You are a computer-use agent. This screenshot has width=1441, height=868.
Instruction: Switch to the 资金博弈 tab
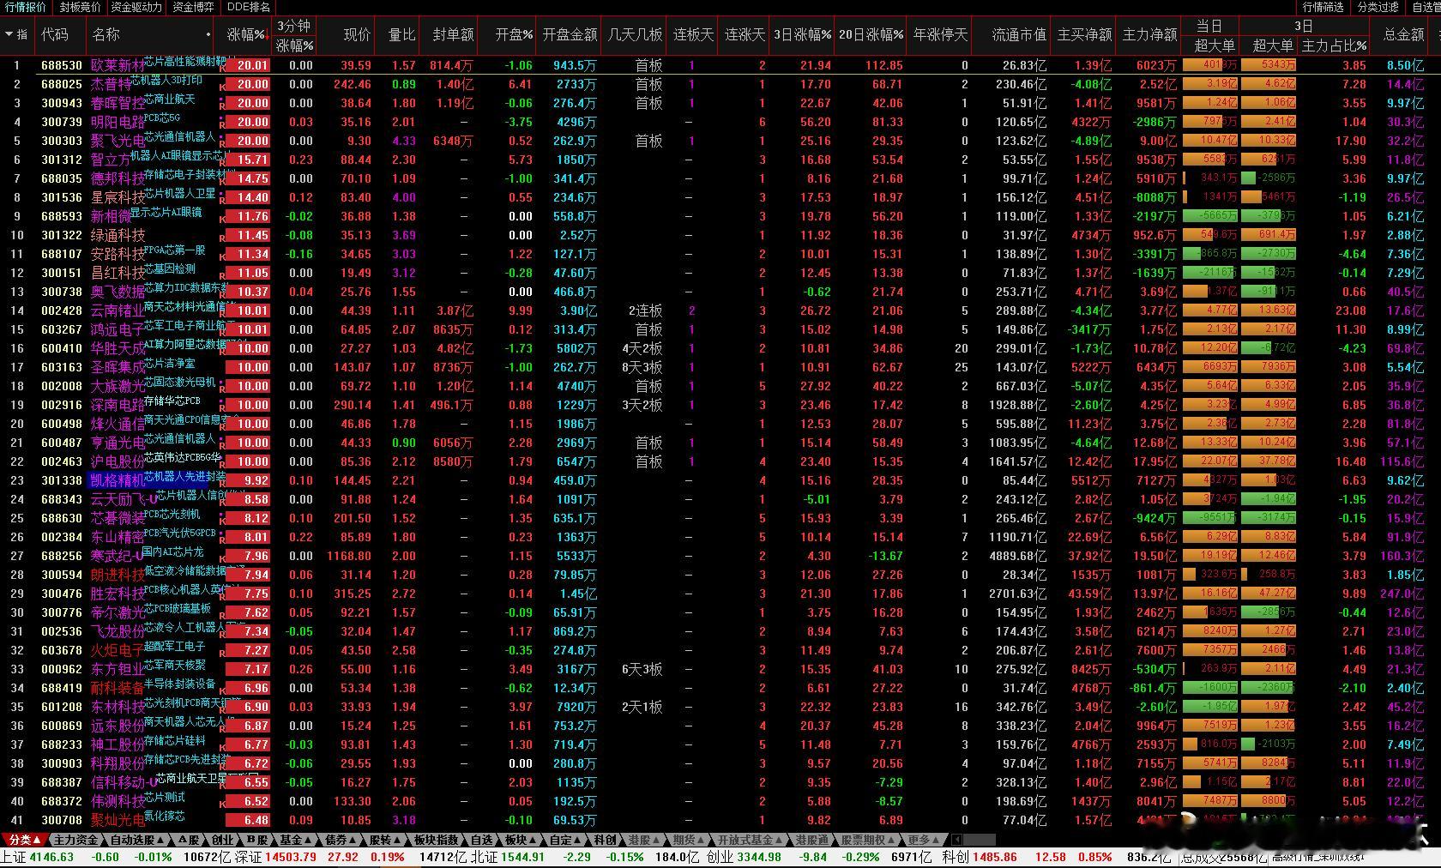(x=193, y=7)
